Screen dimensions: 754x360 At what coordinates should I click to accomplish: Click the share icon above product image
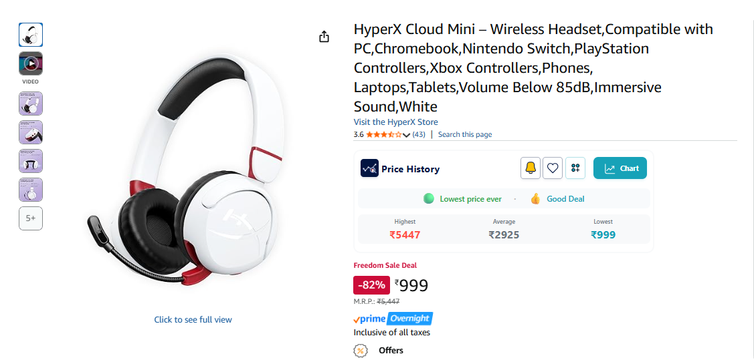(324, 37)
